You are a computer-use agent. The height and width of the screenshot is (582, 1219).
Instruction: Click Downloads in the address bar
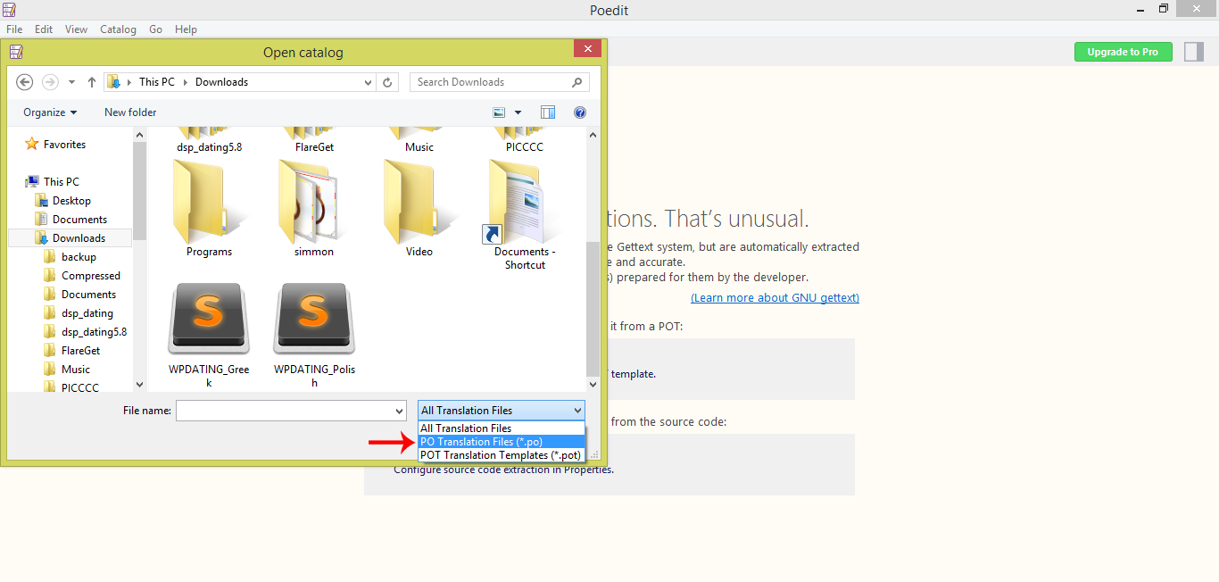tap(221, 82)
